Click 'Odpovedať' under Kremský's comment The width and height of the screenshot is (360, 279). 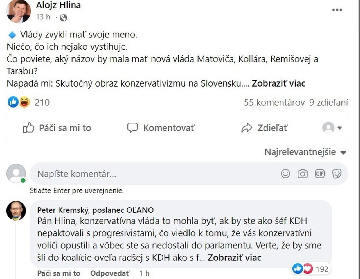pyautogui.click(x=110, y=273)
